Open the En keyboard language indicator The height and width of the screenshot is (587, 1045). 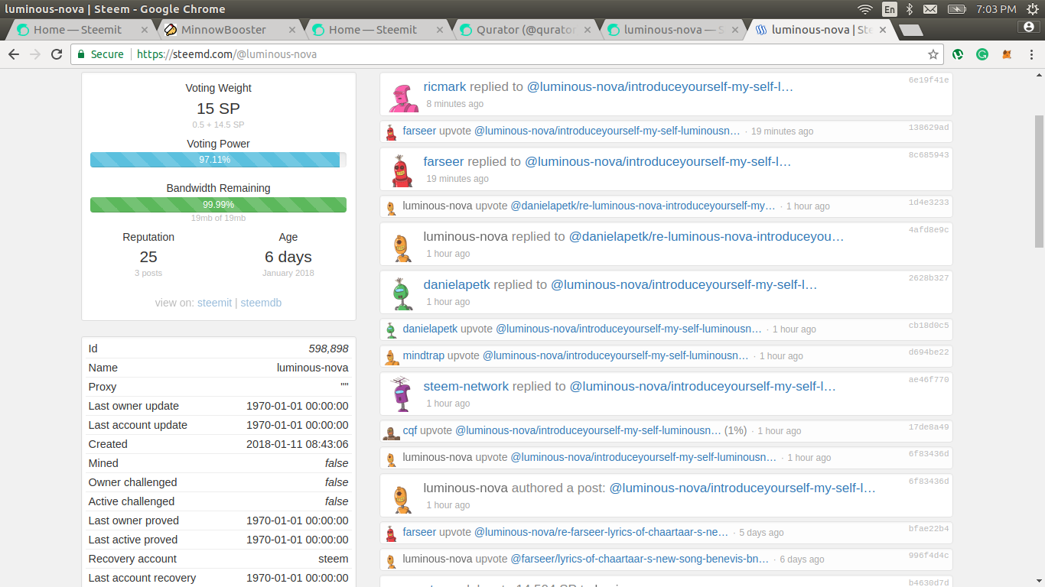890,9
